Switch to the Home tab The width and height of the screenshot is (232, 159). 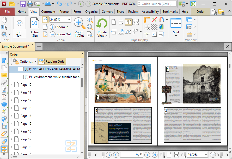(x=22, y=12)
